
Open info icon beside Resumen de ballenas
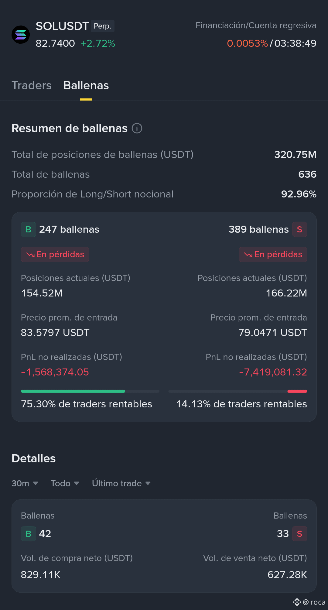[x=137, y=128]
